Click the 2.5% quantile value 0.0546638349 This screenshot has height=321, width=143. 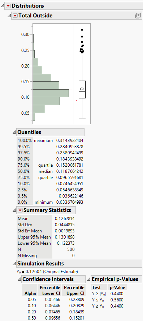(70, 190)
